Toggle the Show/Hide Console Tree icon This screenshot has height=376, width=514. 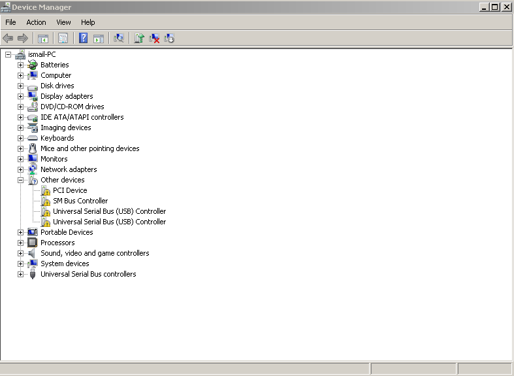(43, 39)
